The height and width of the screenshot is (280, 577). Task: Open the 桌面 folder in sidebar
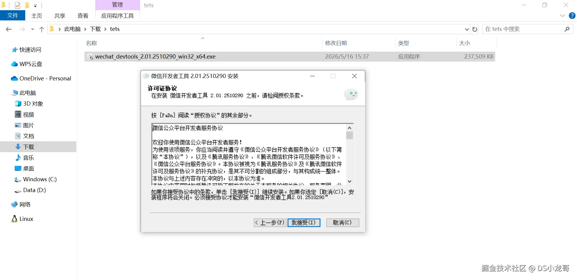point(29,169)
